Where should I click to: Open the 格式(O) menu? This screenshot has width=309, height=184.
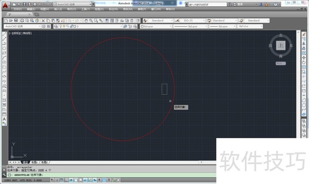coord(71,9)
